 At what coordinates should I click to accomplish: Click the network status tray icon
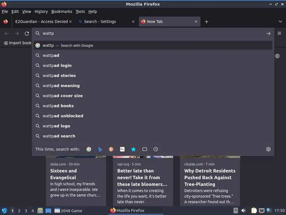(x=262, y=211)
